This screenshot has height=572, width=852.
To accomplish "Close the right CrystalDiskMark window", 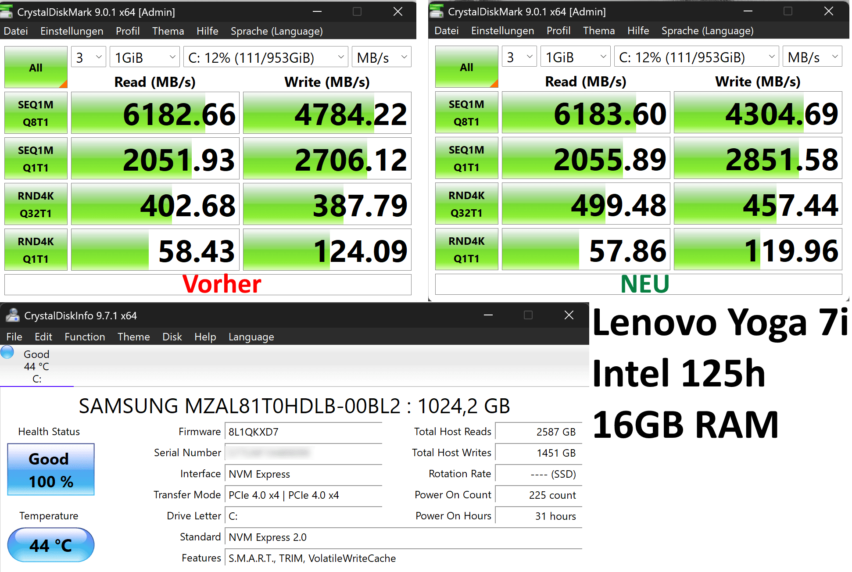I will click(x=828, y=11).
